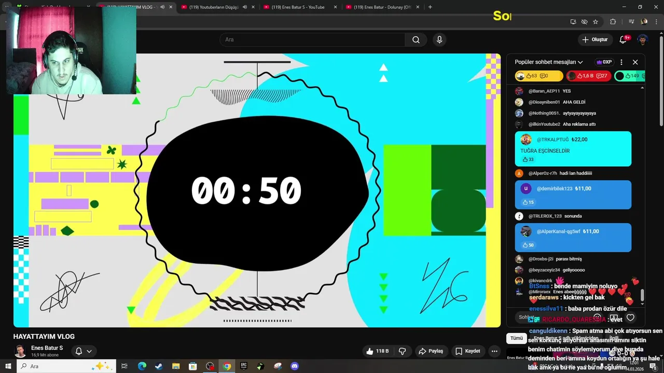Click the YouTube search magnifier button

416,40
